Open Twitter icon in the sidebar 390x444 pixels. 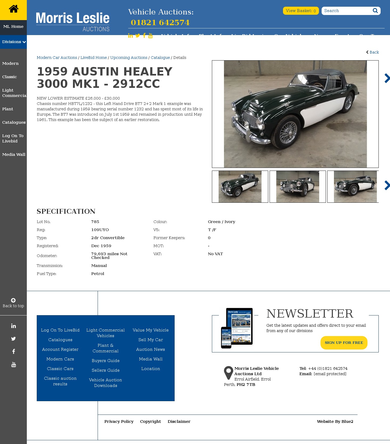[x=13, y=339]
